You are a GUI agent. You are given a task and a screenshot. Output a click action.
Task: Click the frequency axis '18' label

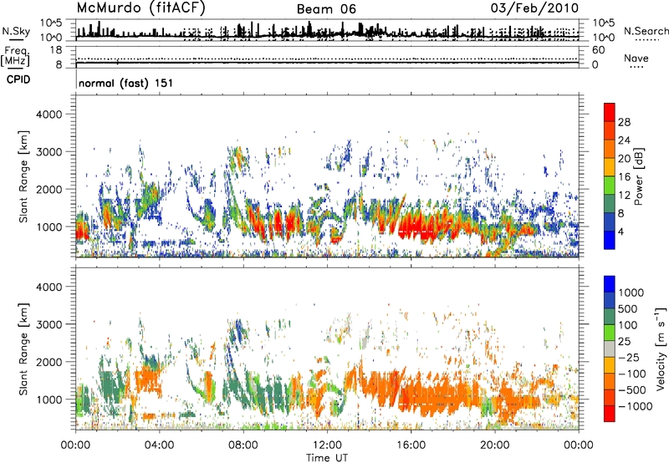[x=56, y=50]
